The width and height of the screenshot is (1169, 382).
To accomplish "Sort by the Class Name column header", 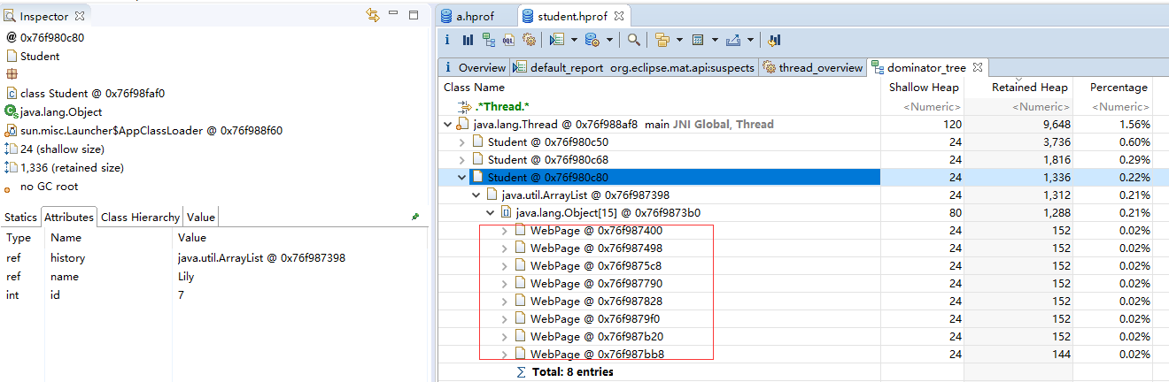I will [658, 88].
